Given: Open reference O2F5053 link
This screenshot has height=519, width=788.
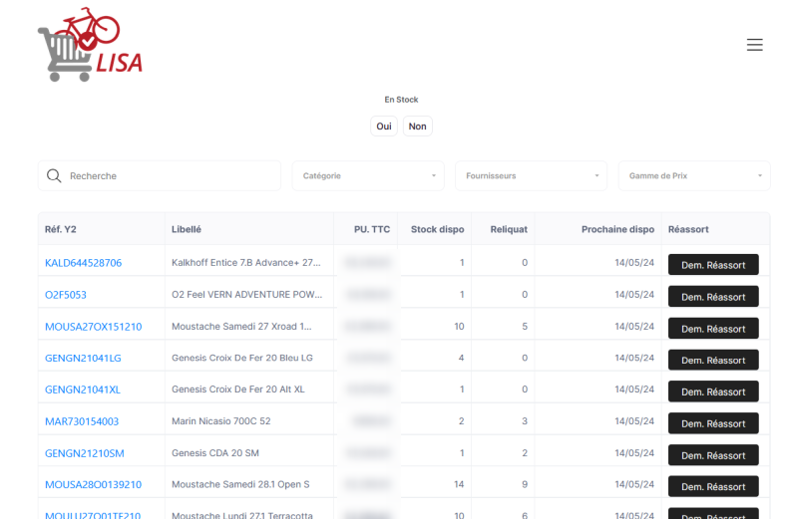Looking at the screenshot, I should pos(66,295).
